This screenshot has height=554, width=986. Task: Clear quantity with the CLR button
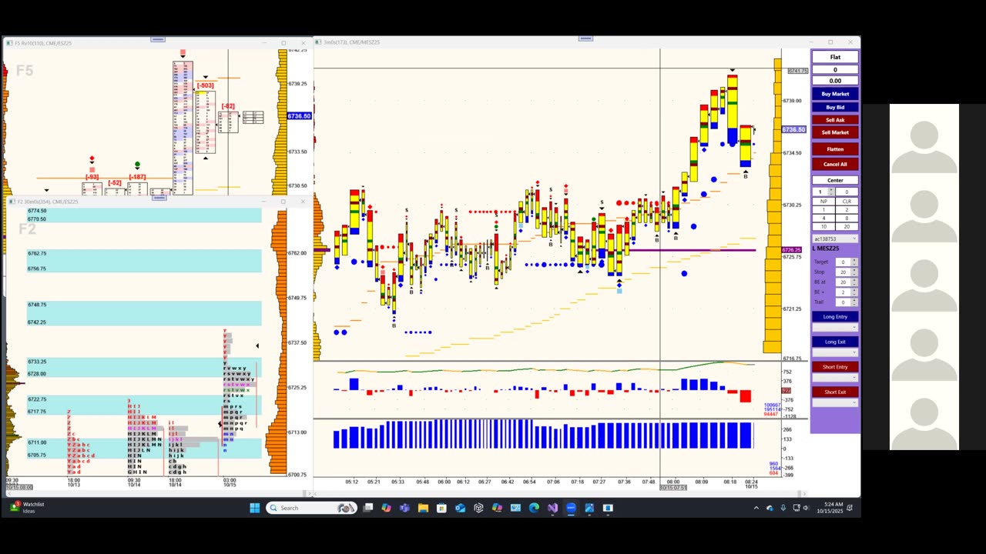click(x=847, y=202)
